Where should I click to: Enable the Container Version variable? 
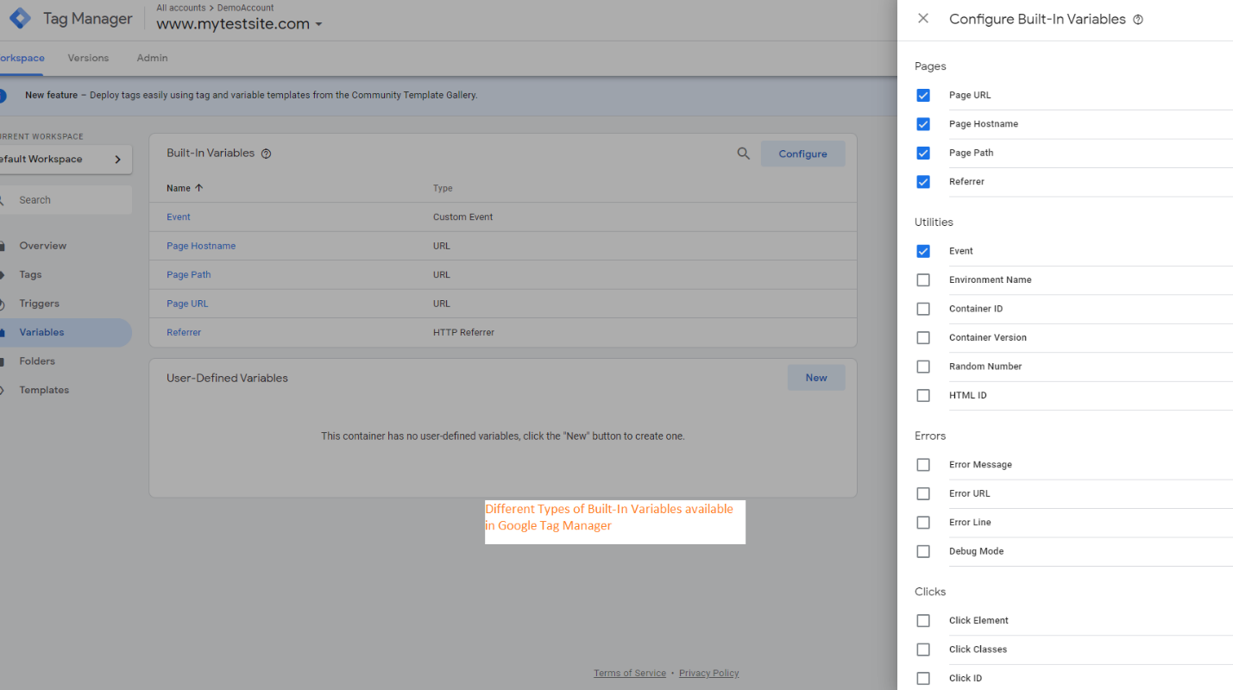pos(923,338)
